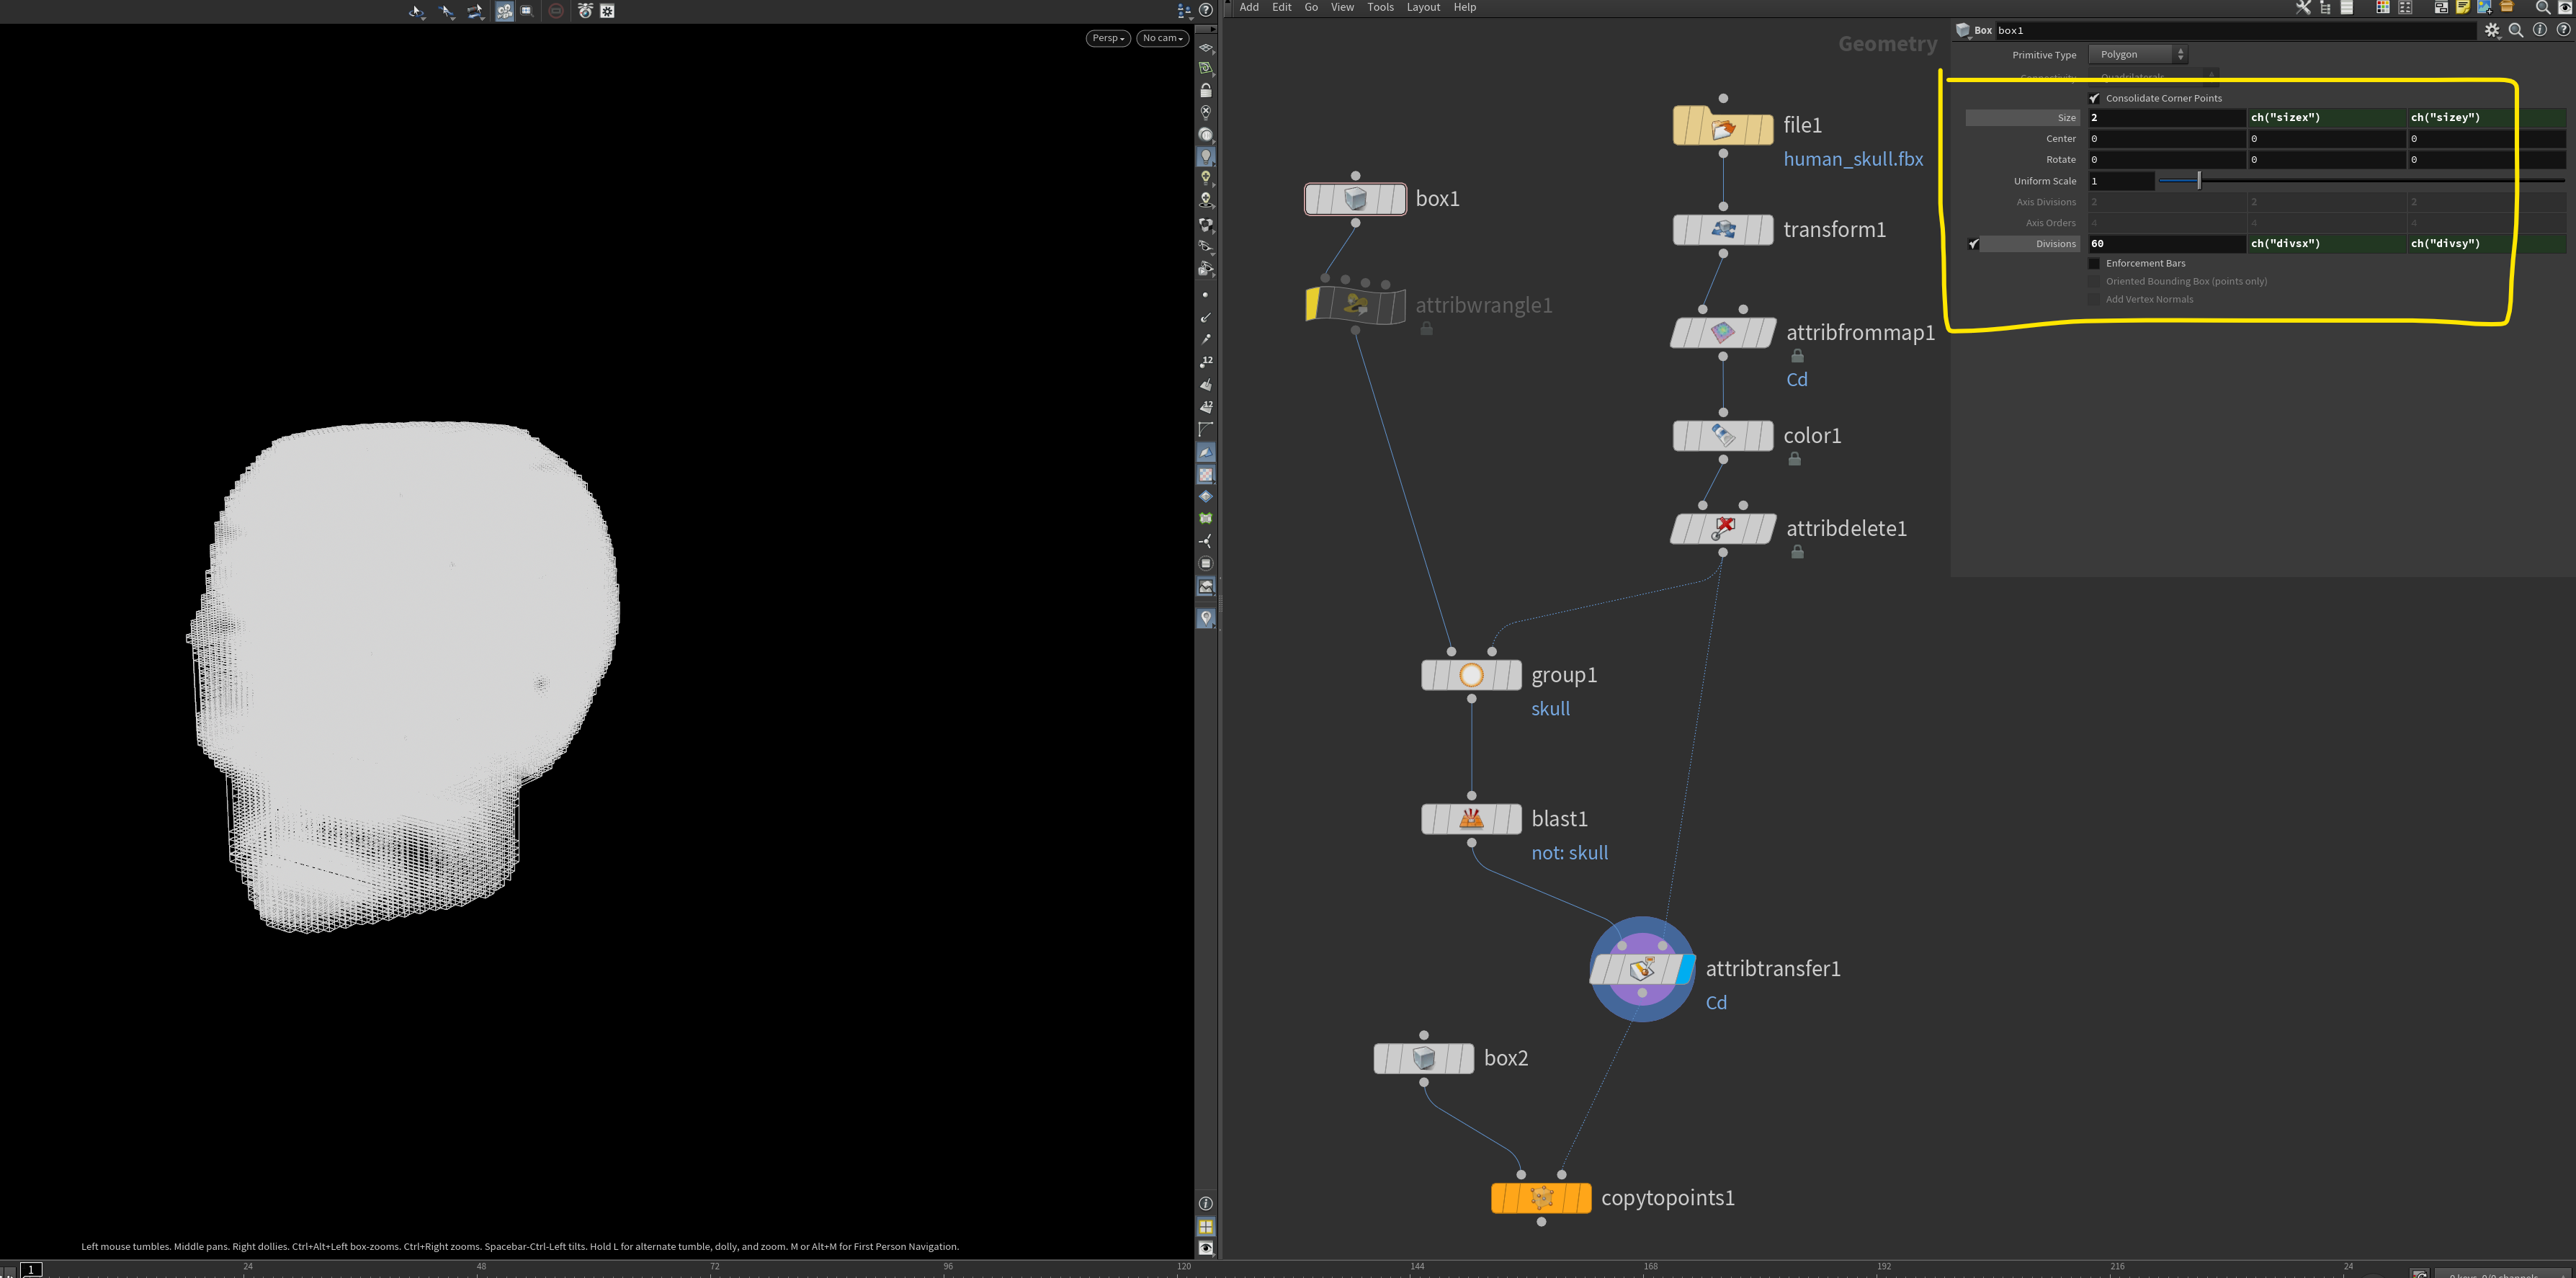This screenshot has height=1278, width=2576.
Task: Toggle the lock display option in viewport sidebar
Action: coord(1206,90)
